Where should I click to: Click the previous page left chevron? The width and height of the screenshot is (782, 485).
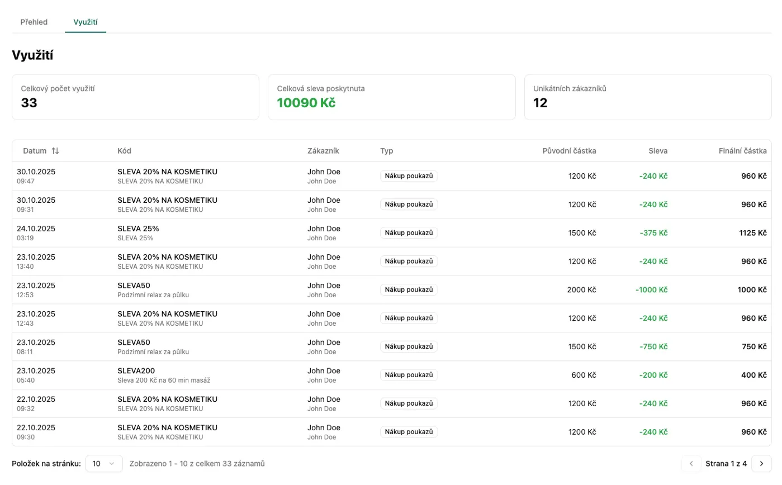(691, 464)
